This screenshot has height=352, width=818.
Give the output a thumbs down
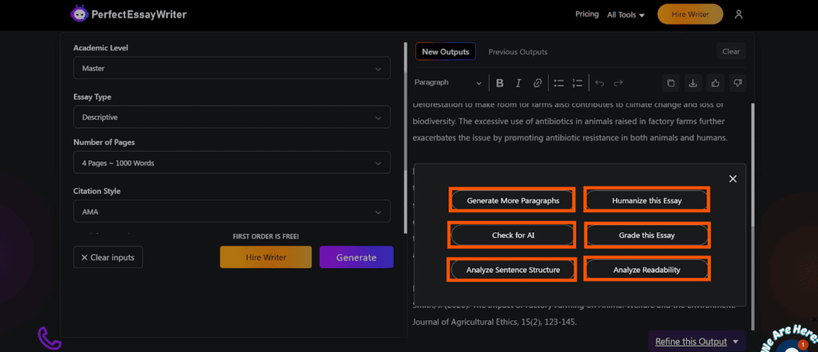point(737,83)
